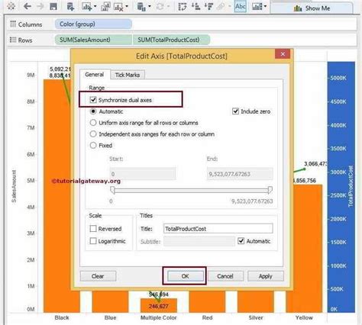Expand the view size dropdown arrow
The image size is (362, 325).
coord(265,6)
